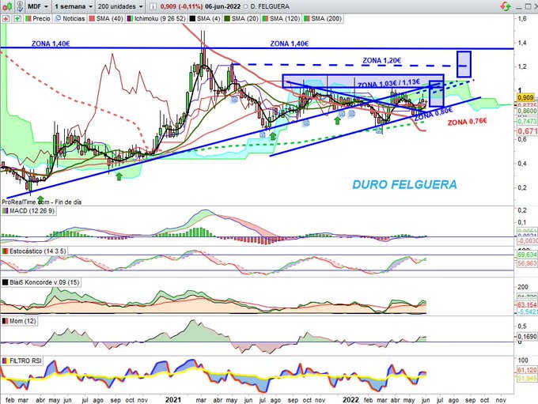Click the red plus icon in the indicator bar

(x=6, y=18)
